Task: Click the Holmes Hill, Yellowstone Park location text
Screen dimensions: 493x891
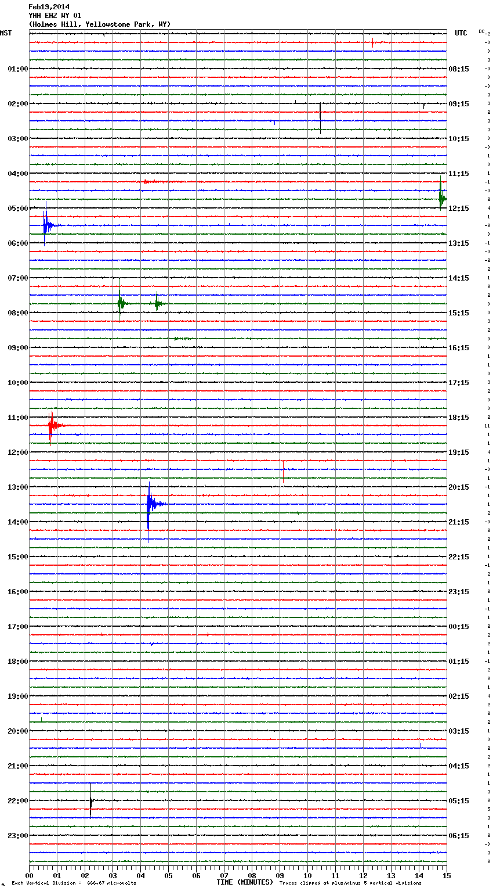Action: [100, 24]
